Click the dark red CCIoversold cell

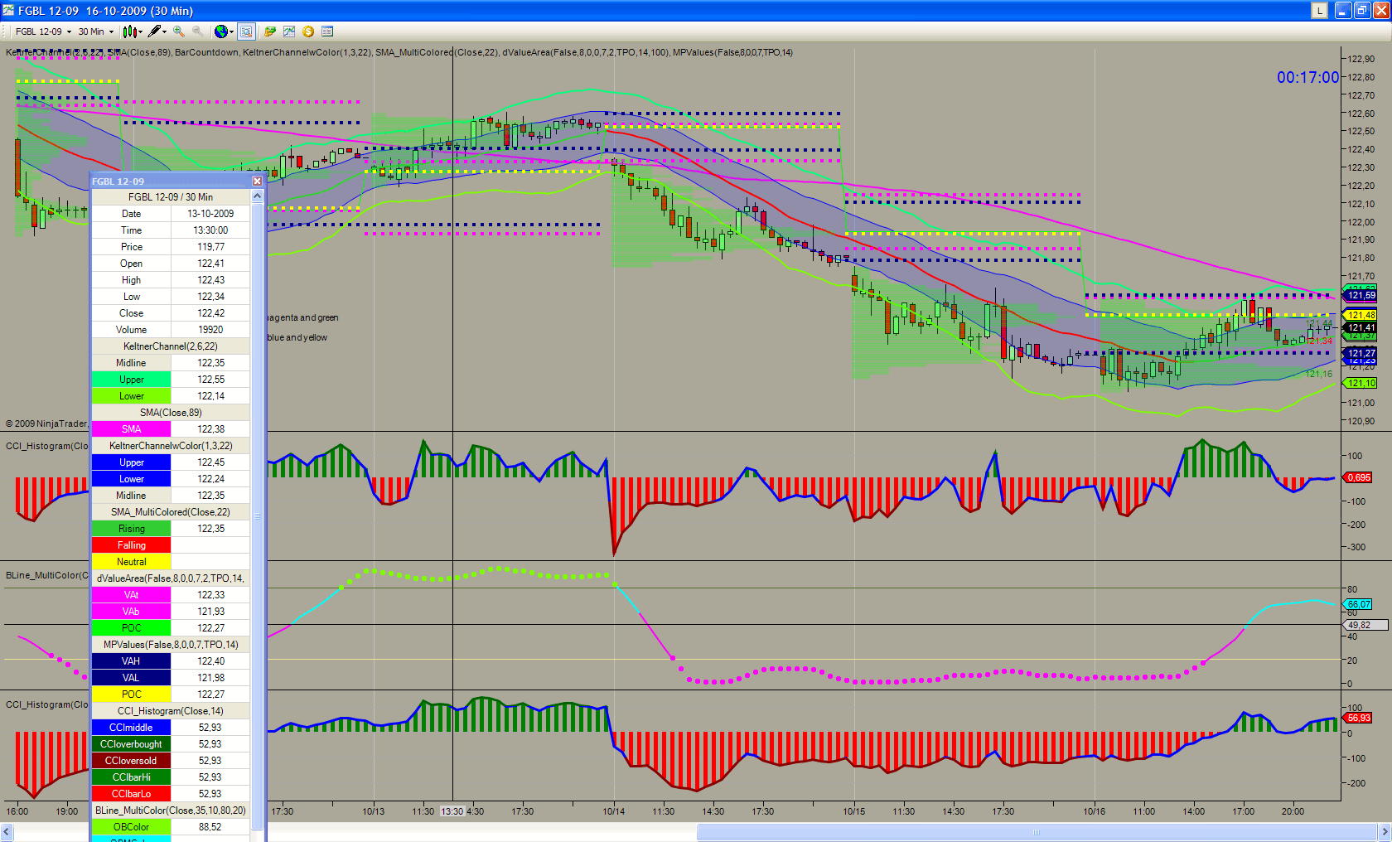point(131,761)
